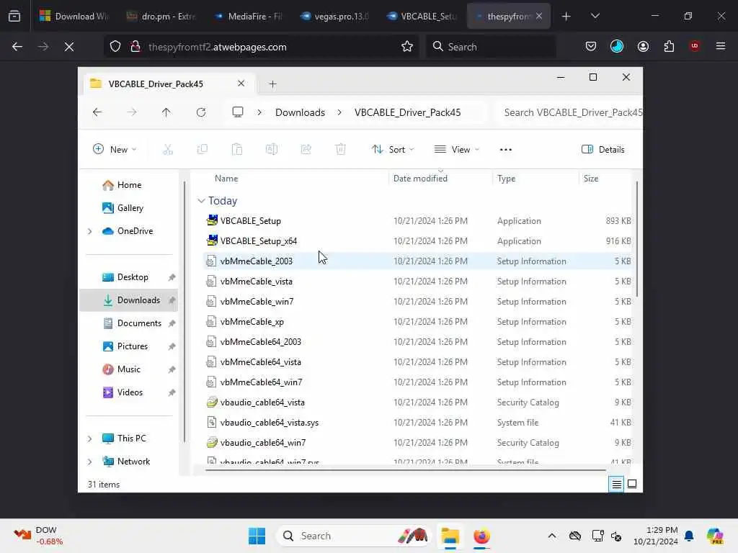Open a new Firefox tab
This screenshot has height=553, width=738.
566,16
